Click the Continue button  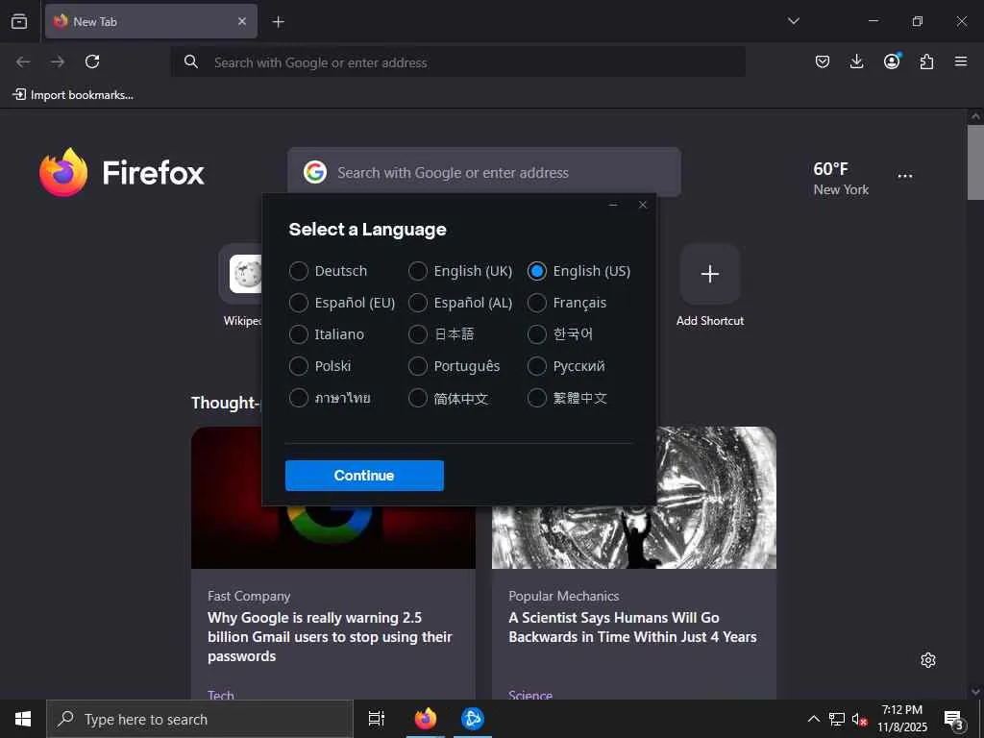(364, 476)
